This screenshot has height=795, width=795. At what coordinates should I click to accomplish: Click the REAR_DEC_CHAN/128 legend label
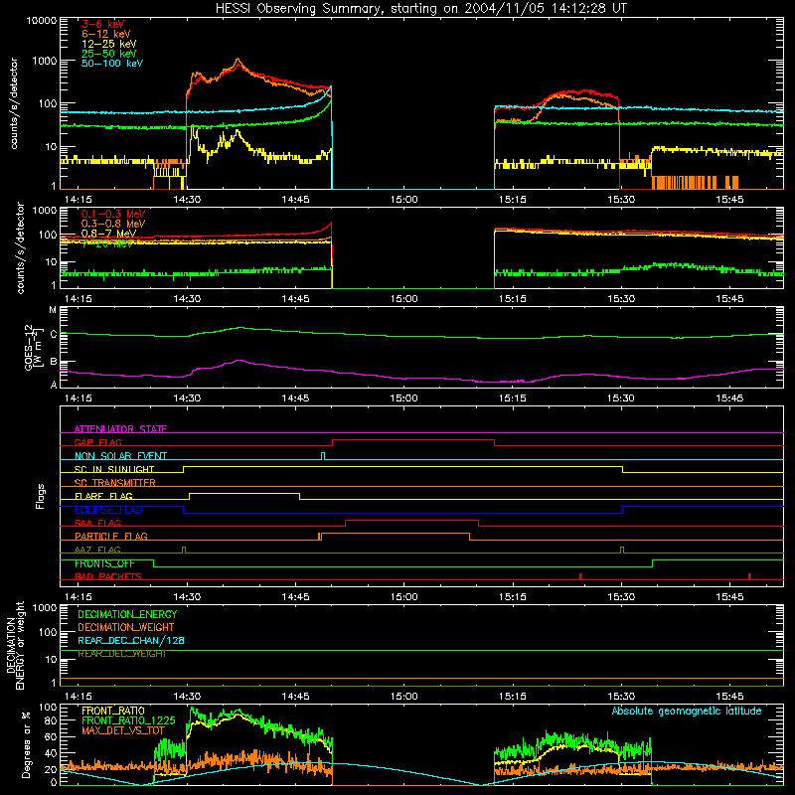[x=131, y=640]
